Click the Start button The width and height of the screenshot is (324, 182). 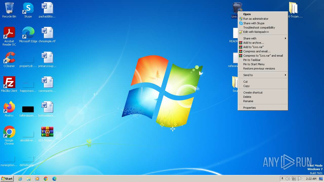[7, 179]
